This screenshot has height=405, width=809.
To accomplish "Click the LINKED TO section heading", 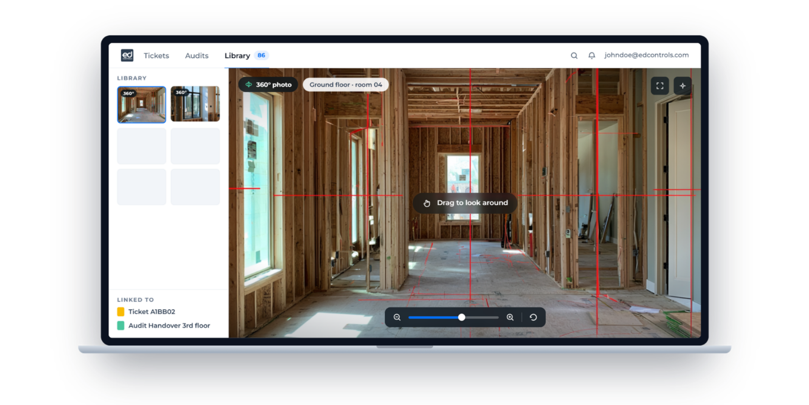I will 135,300.
